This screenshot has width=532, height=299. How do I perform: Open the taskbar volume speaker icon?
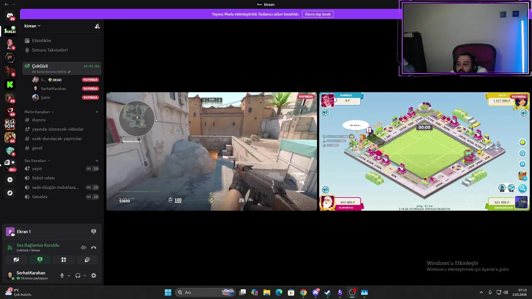point(506,292)
